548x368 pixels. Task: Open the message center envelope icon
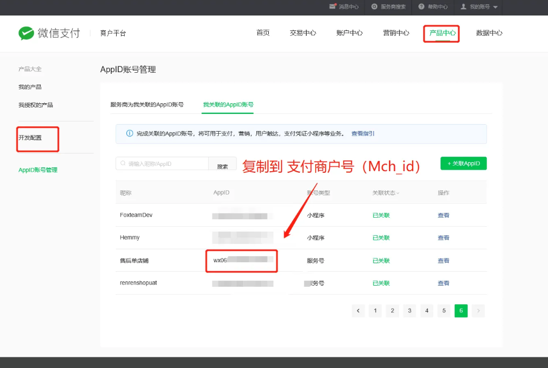pos(333,7)
